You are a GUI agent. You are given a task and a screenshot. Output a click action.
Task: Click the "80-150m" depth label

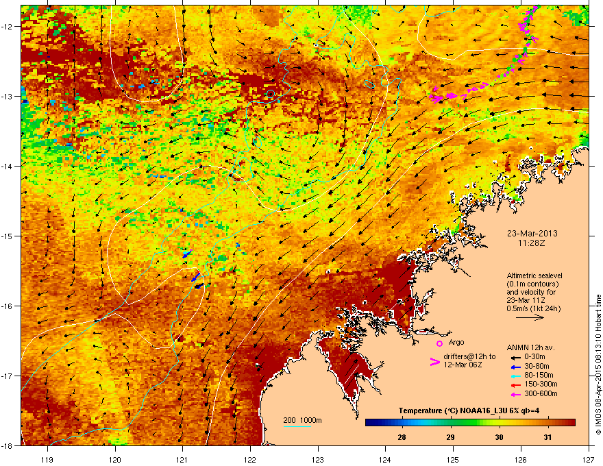[539, 376]
